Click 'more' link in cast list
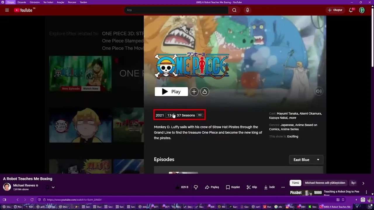Viewport: 374px width, 210px height. point(292,118)
